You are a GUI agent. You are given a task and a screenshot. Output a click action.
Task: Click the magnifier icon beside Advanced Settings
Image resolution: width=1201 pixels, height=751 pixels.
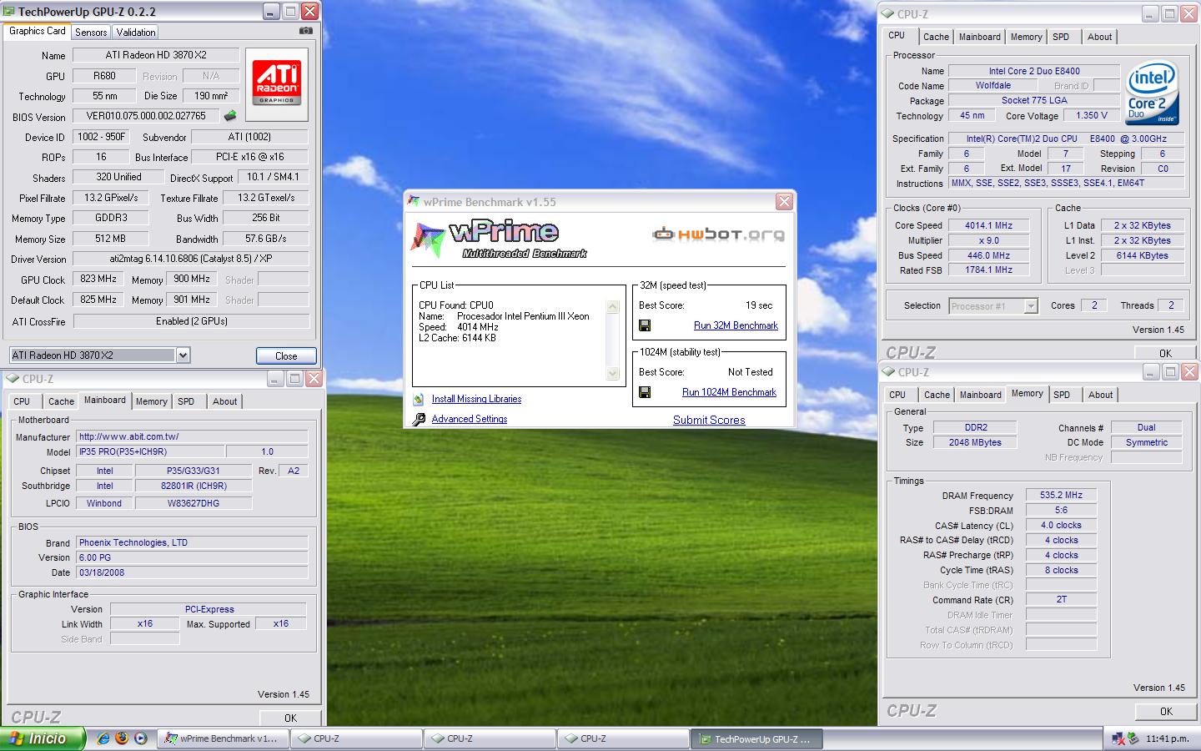[x=418, y=419]
